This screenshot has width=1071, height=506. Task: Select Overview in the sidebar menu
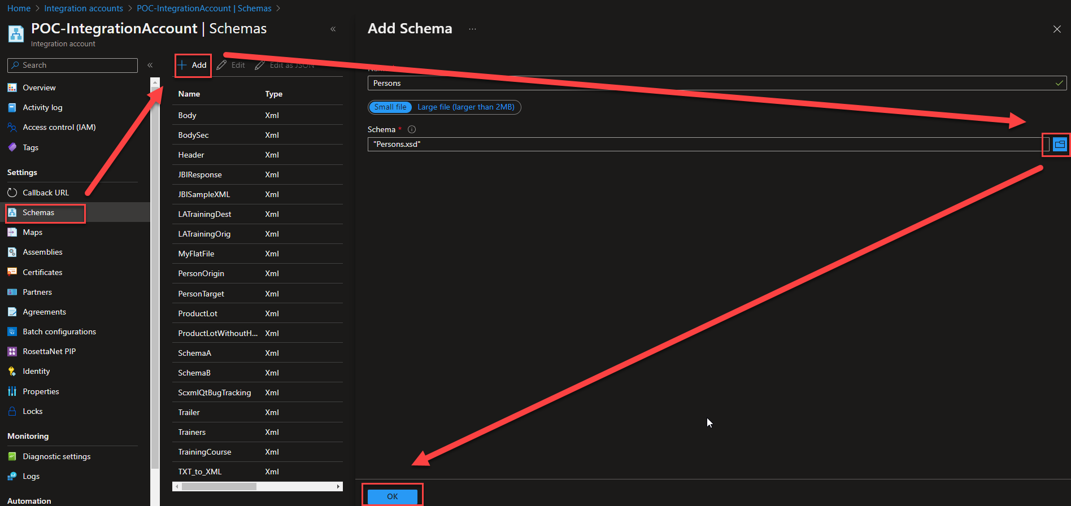coord(39,88)
